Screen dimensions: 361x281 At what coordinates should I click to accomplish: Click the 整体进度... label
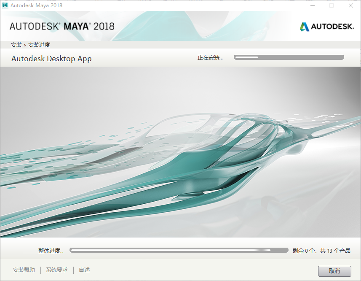point(51,251)
